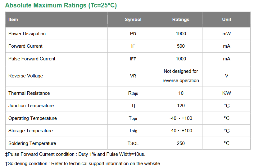Viewport: 254px width, 166px height.
Task: Click the TSOL symbol cell
Action: point(133,143)
